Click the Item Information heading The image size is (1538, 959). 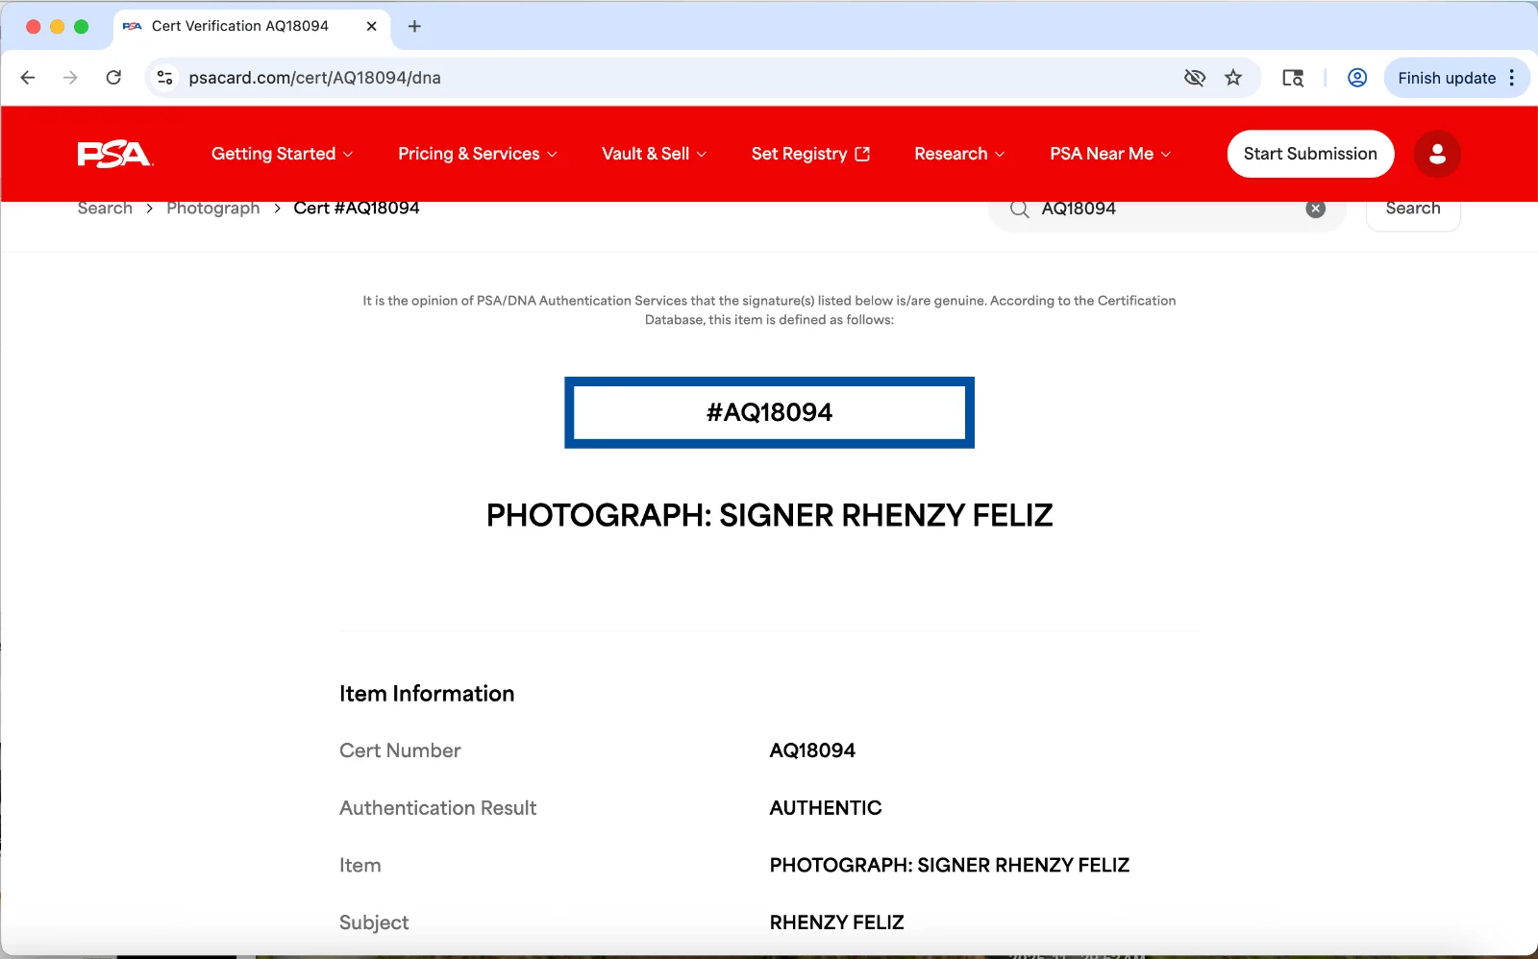pyautogui.click(x=427, y=694)
